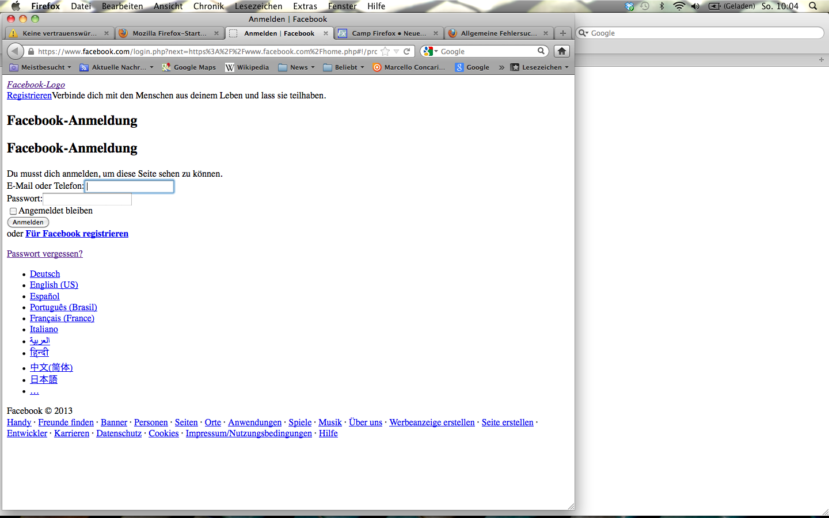Open the Time Machine menu bar icon
829x518 pixels.
click(645, 6)
